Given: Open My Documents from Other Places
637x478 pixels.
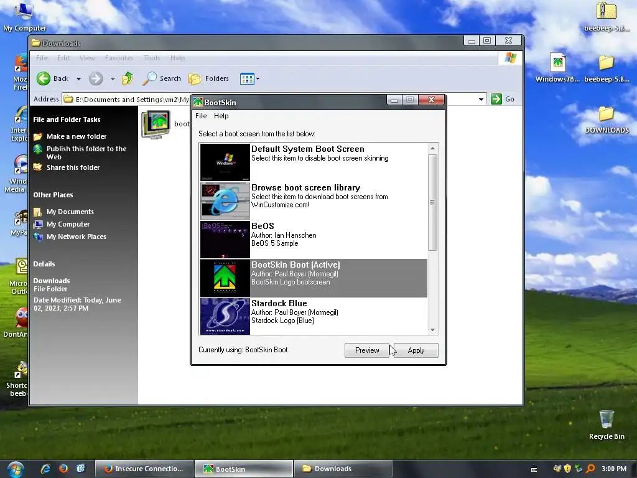Looking at the screenshot, I should [x=70, y=212].
